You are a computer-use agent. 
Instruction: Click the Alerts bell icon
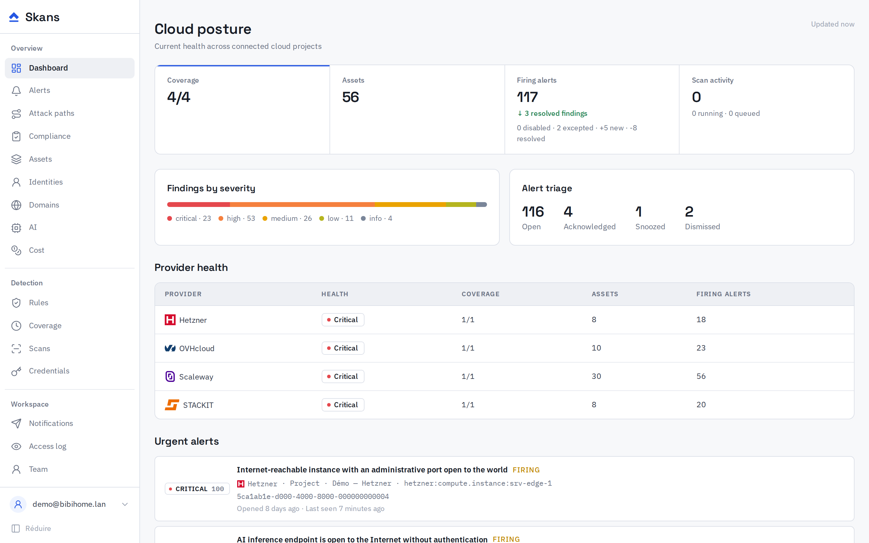(16, 91)
